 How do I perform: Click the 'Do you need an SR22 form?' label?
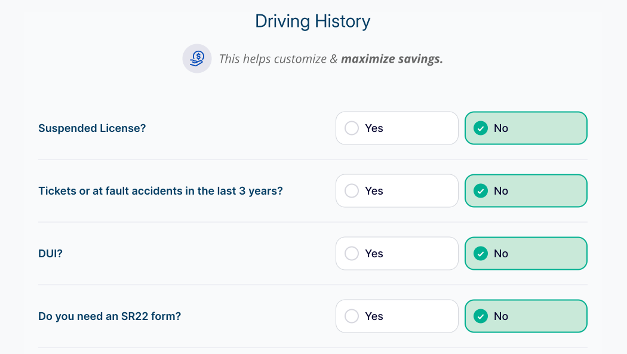click(x=109, y=316)
